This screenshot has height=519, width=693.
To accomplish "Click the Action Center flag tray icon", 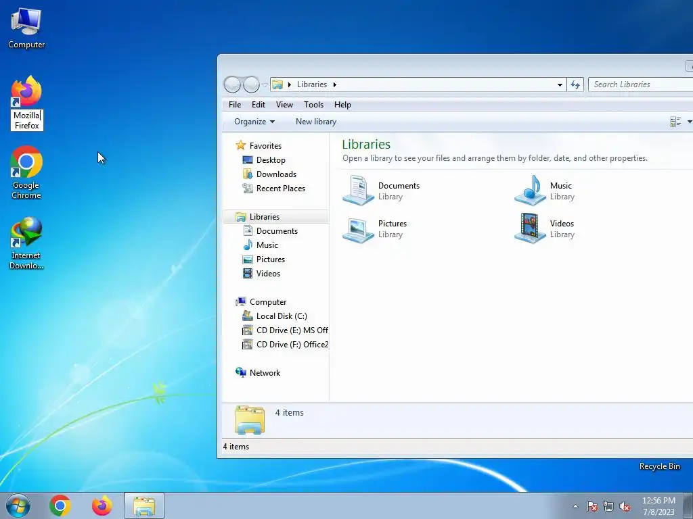I will pyautogui.click(x=592, y=506).
